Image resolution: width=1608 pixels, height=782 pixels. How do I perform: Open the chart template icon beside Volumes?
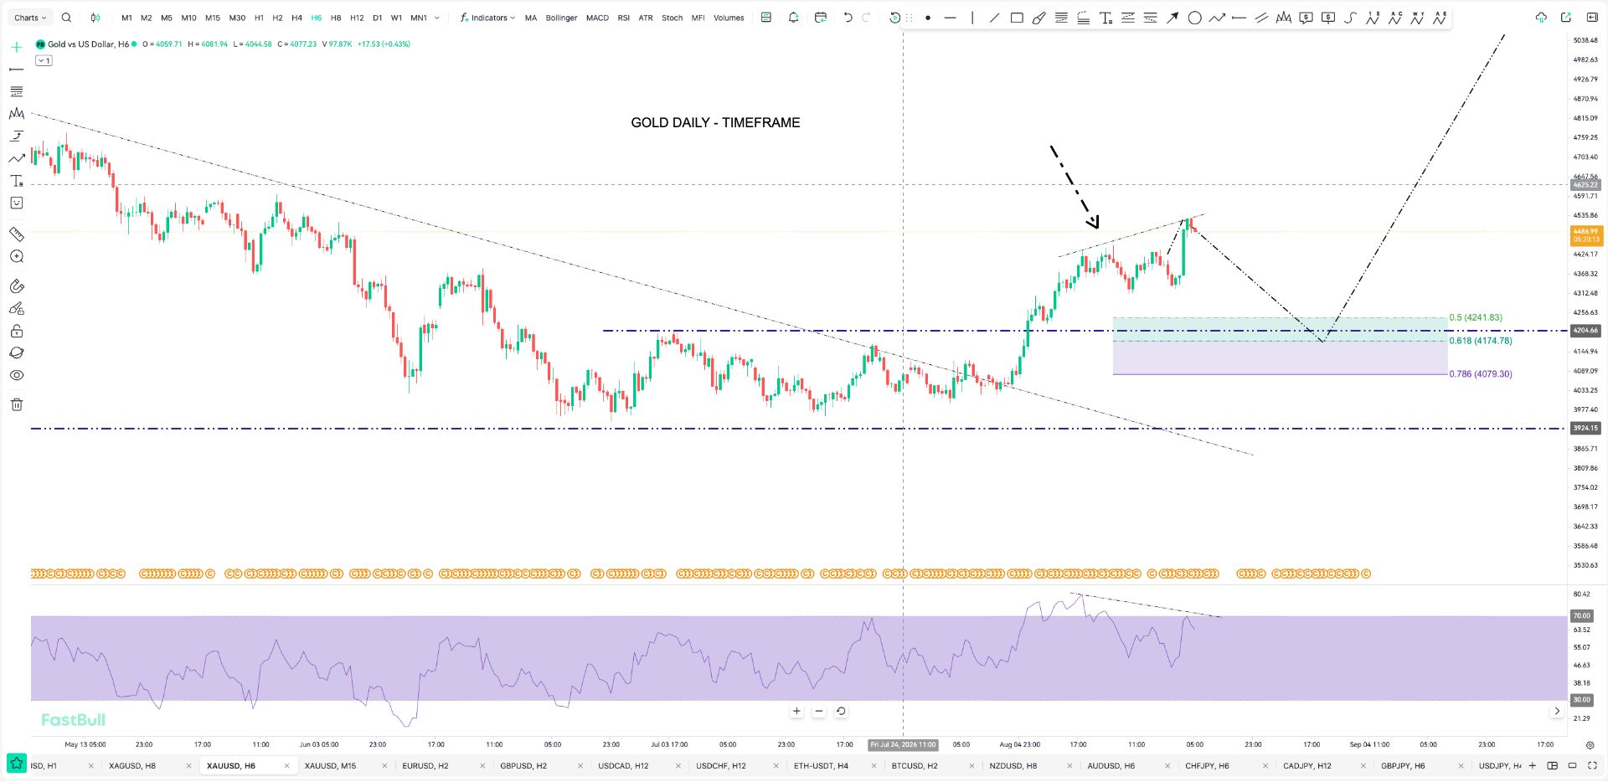[x=765, y=18]
